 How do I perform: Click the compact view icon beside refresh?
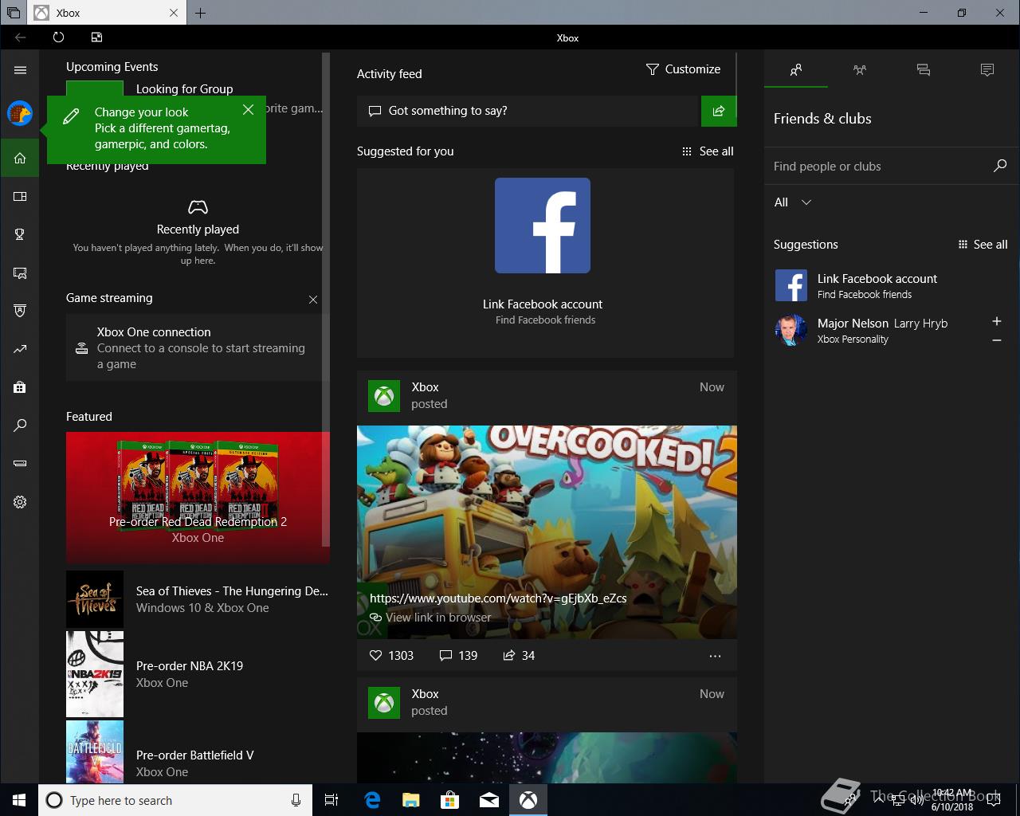click(96, 37)
